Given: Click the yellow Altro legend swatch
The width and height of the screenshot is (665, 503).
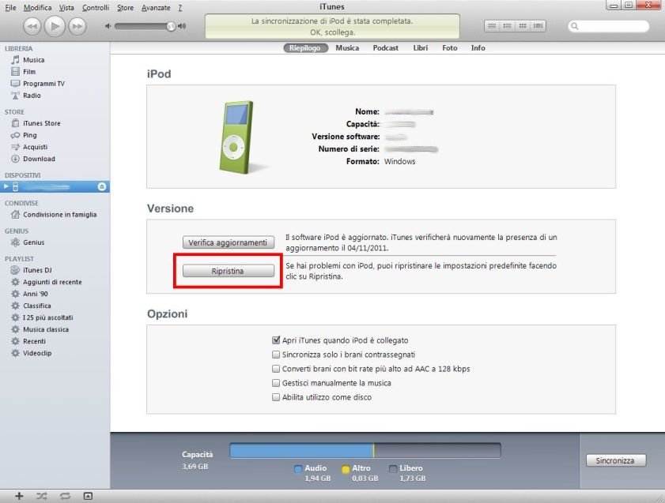Looking at the screenshot, I should [346, 469].
